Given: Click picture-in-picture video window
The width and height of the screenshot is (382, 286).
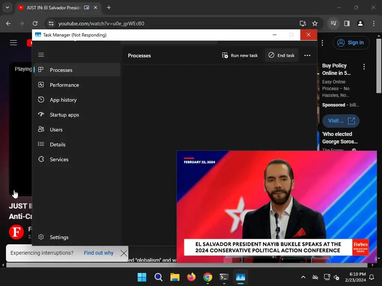Looking at the screenshot, I should pos(276,207).
